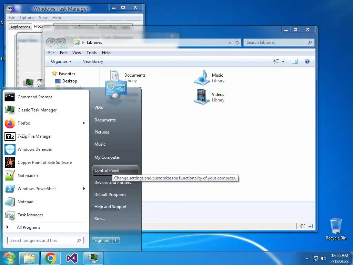Switch to Task Manager taskbar button
Viewport: 353px width, 265px height.
[x=93, y=258]
